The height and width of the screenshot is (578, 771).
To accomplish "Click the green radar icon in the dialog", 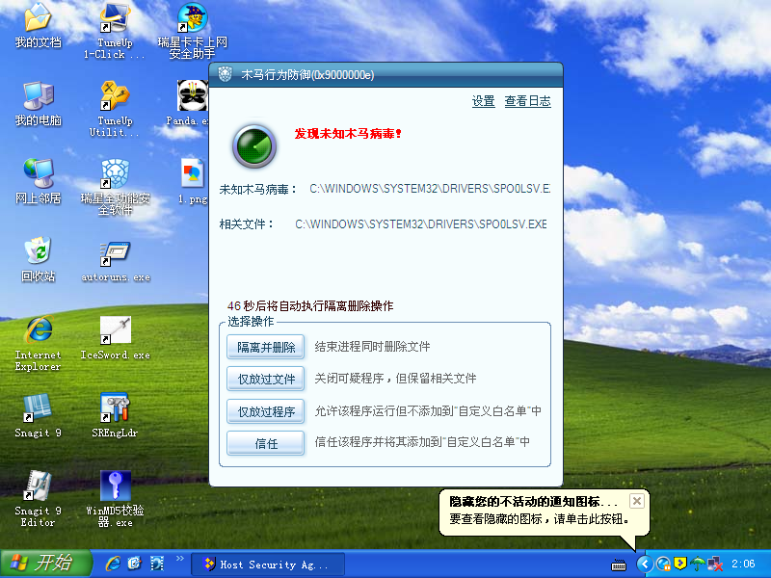I will (254, 146).
